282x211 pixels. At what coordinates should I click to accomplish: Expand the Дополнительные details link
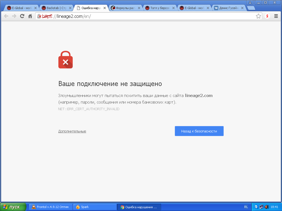click(x=72, y=131)
